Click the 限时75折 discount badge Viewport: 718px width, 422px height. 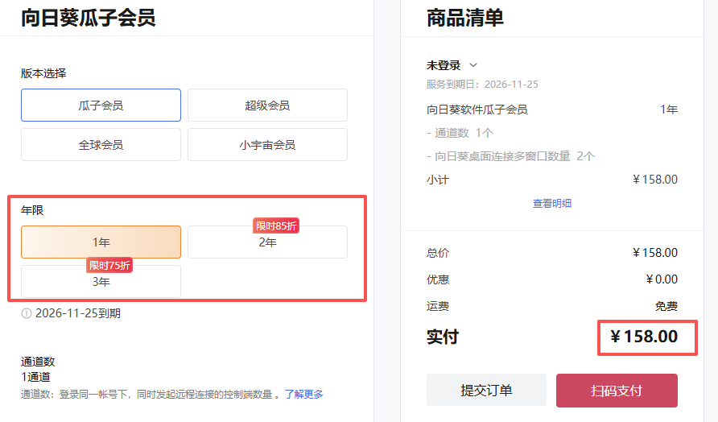point(109,265)
